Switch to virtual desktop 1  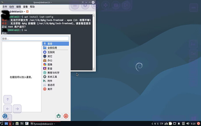pos(10,124)
